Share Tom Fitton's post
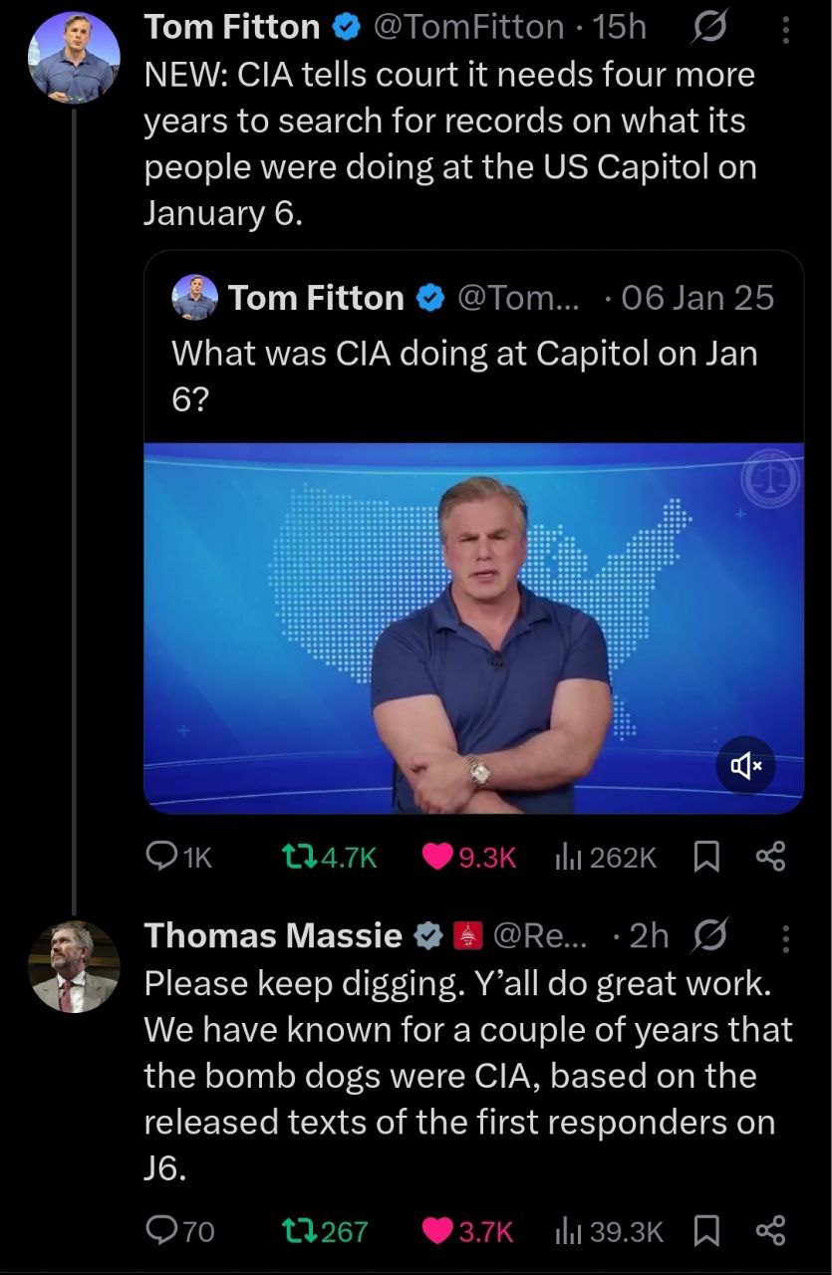This screenshot has width=832, height=1275. (771, 857)
